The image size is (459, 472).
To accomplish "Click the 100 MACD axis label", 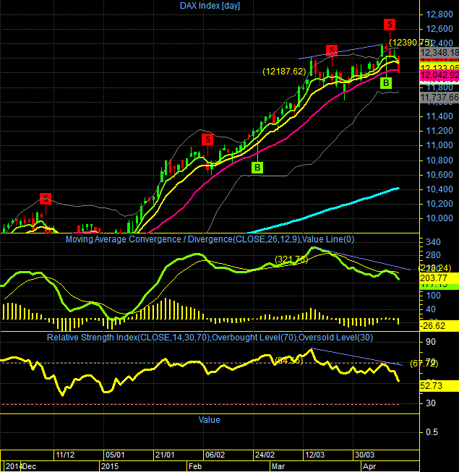I will [434, 296].
